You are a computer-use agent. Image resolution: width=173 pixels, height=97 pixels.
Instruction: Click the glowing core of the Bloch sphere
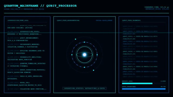[84, 55]
